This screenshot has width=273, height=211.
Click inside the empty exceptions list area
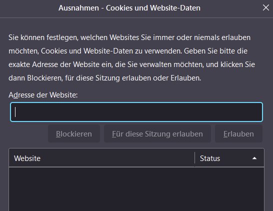coord(136,189)
